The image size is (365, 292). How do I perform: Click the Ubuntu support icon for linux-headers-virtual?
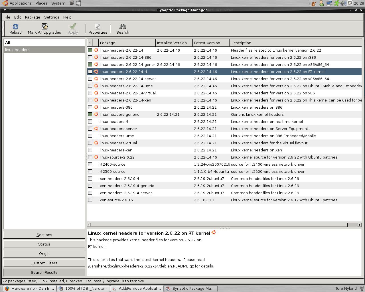[x=96, y=143]
